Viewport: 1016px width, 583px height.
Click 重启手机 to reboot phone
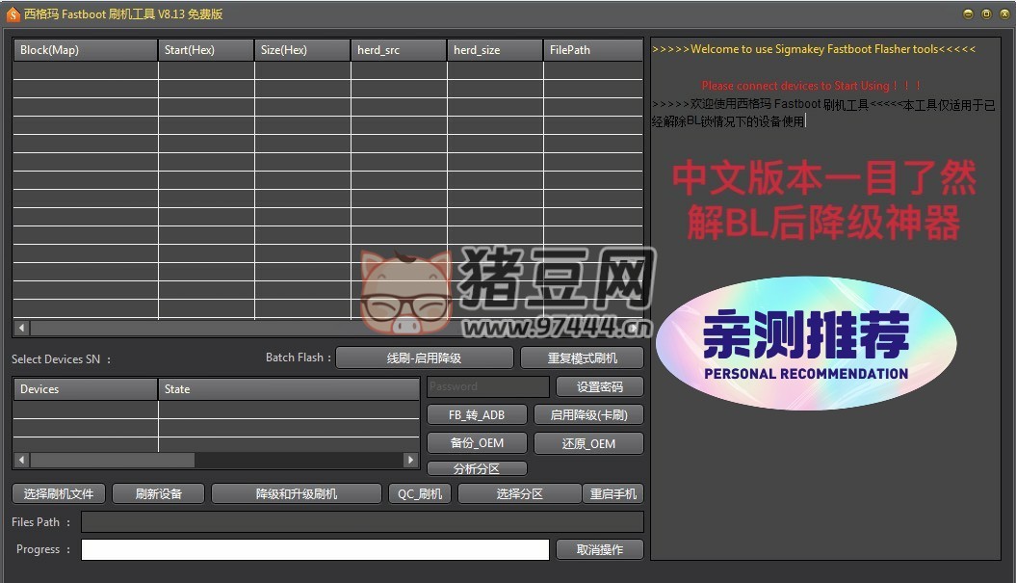(612, 493)
